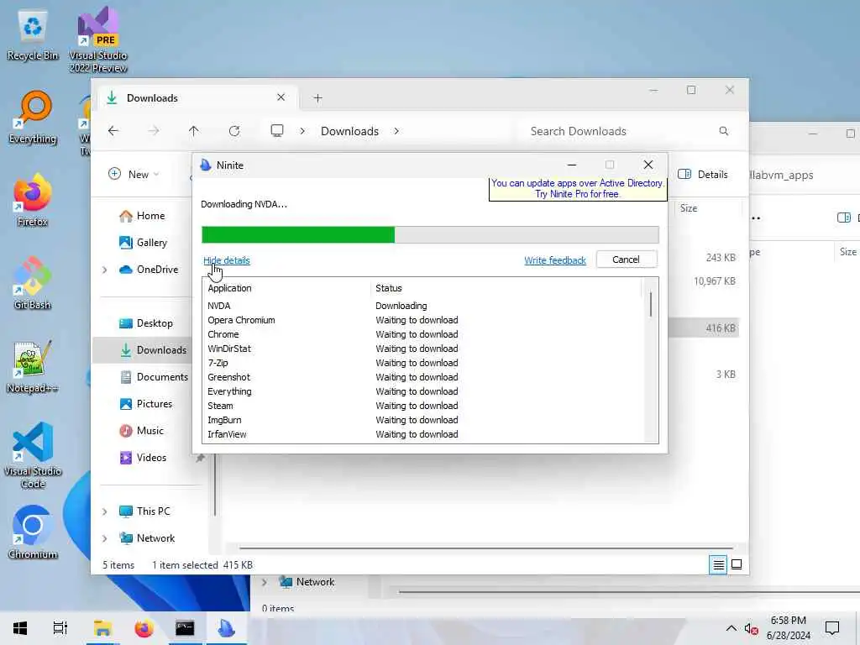Screen dimensions: 860x645
Task: Go back in Downloads Explorer window
Action: pos(113,131)
